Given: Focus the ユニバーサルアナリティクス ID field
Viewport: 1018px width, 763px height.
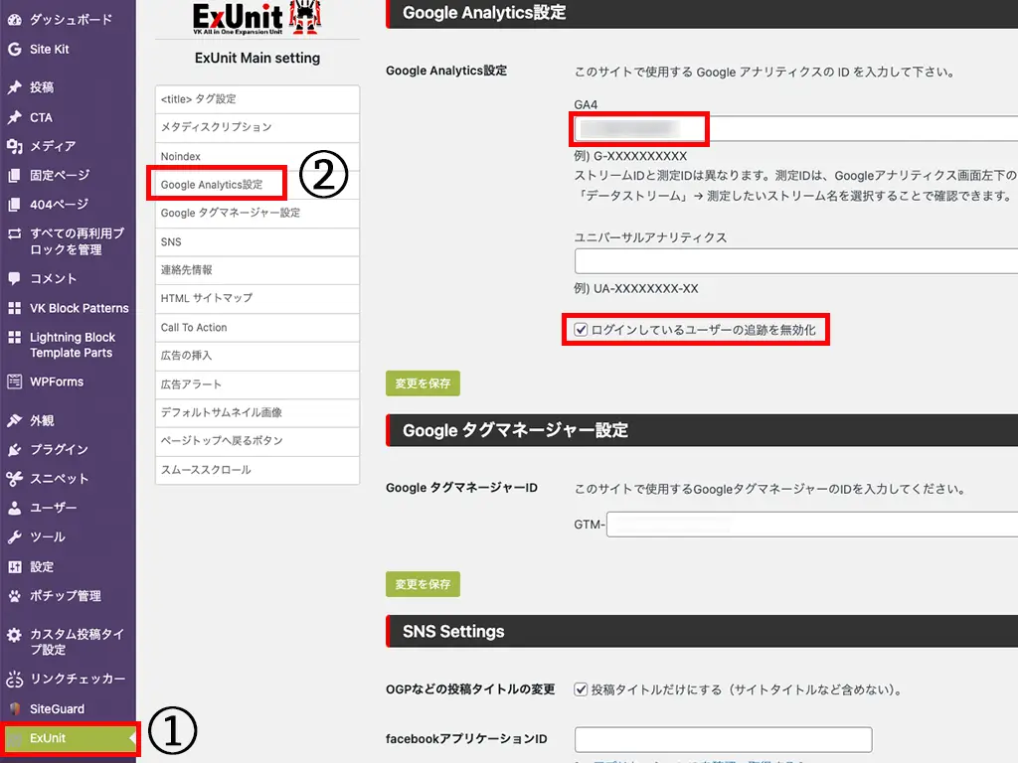Looking at the screenshot, I should point(796,261).
